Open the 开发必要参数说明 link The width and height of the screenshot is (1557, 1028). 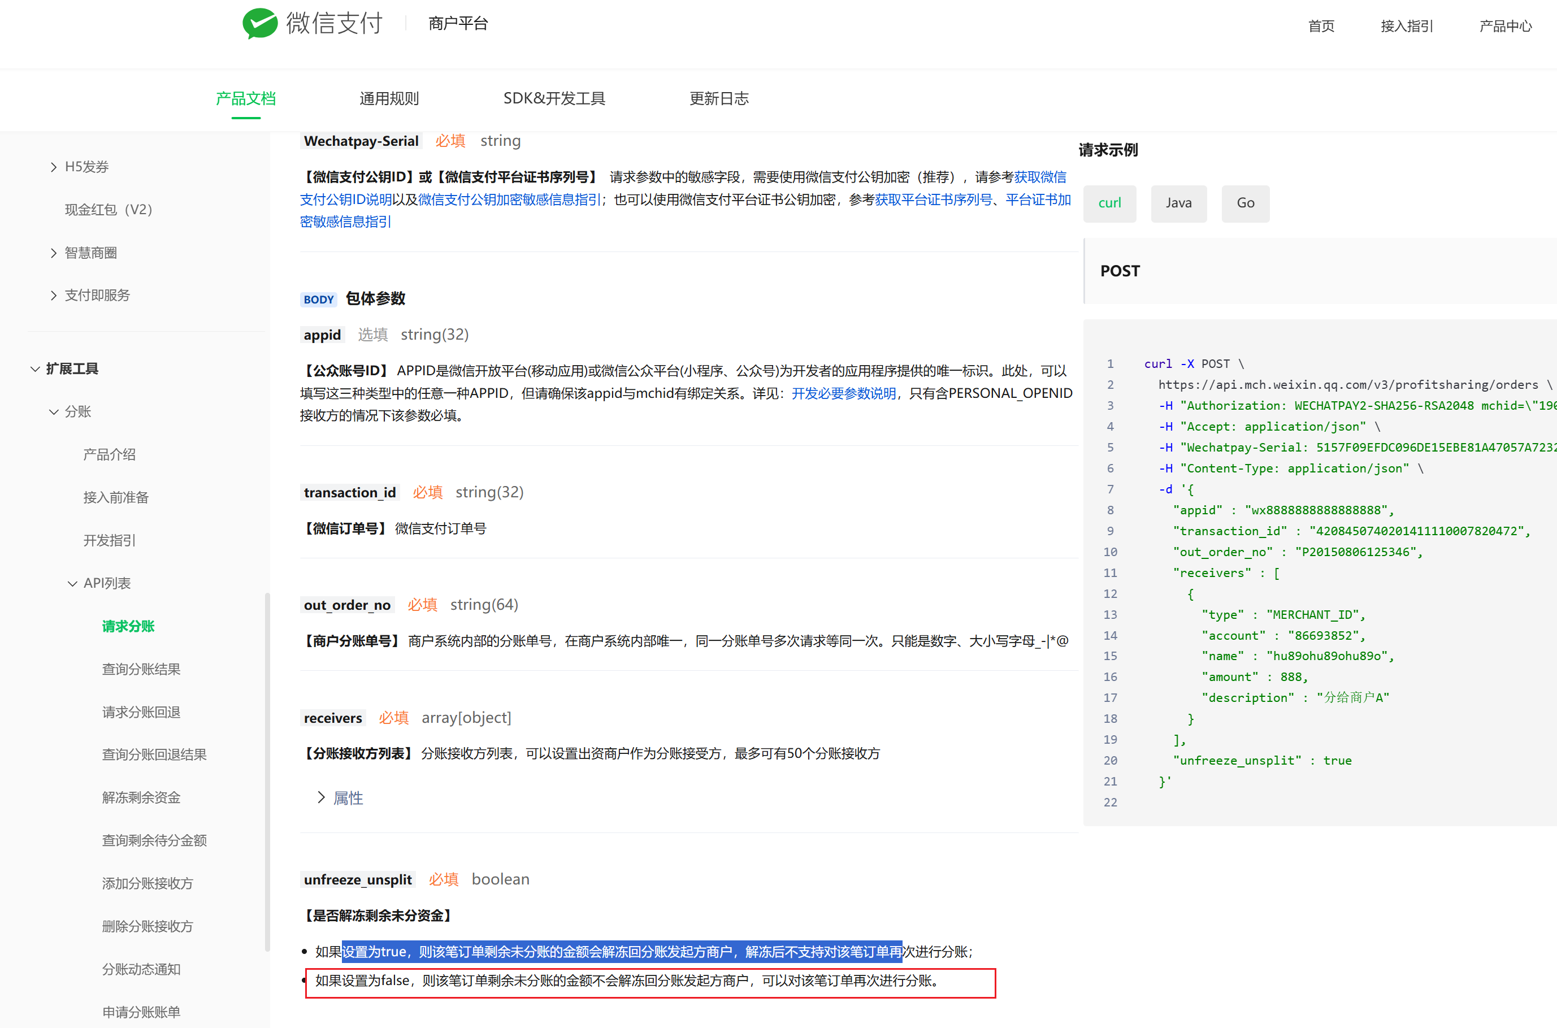coord(843,393)
